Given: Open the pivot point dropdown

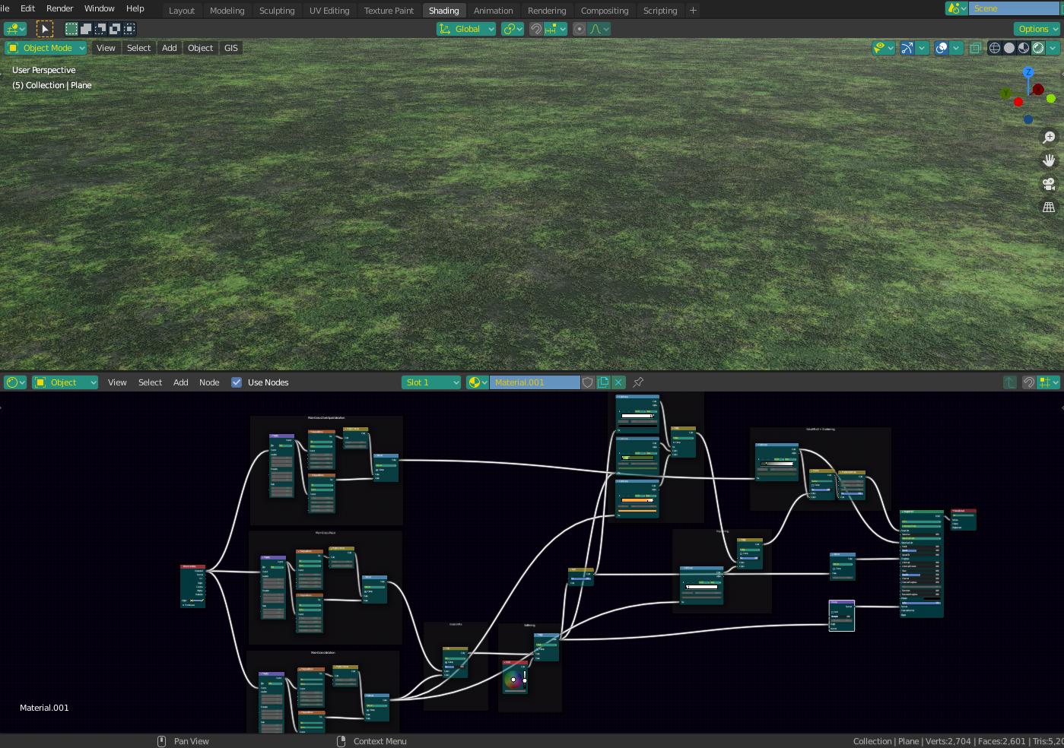Looking at the screenshot, I should 513,29.
